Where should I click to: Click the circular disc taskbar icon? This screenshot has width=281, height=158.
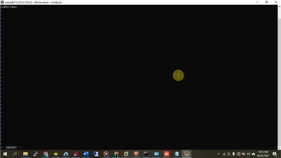pos(106,154)
